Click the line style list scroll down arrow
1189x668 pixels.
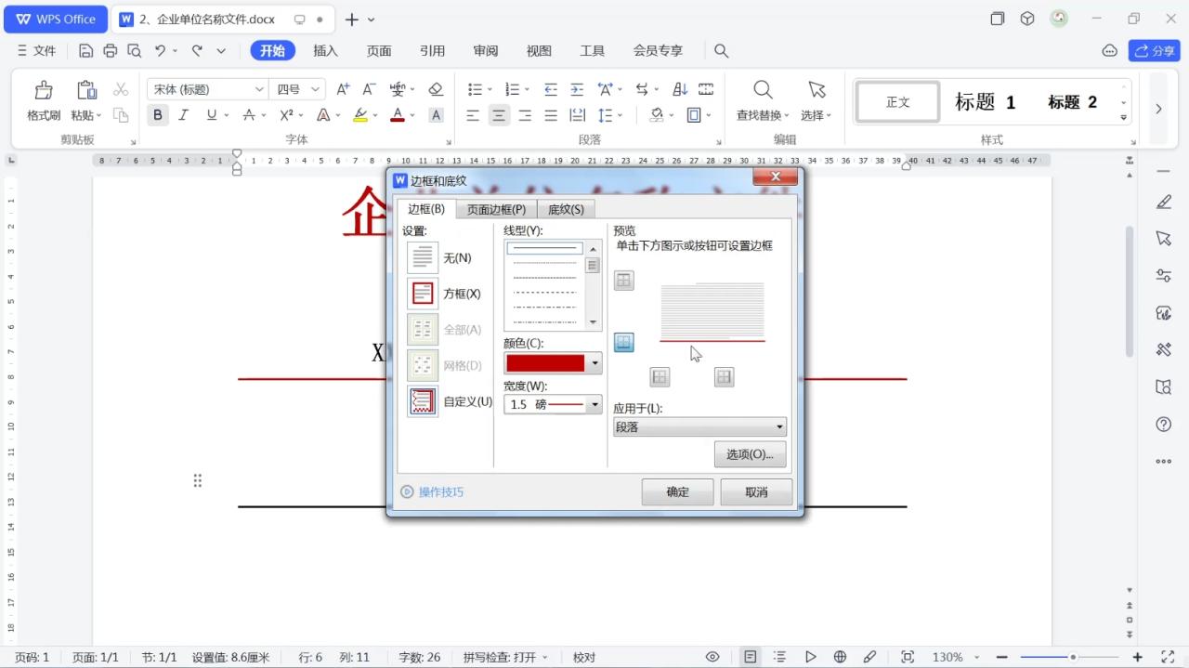tap(594, 322)
